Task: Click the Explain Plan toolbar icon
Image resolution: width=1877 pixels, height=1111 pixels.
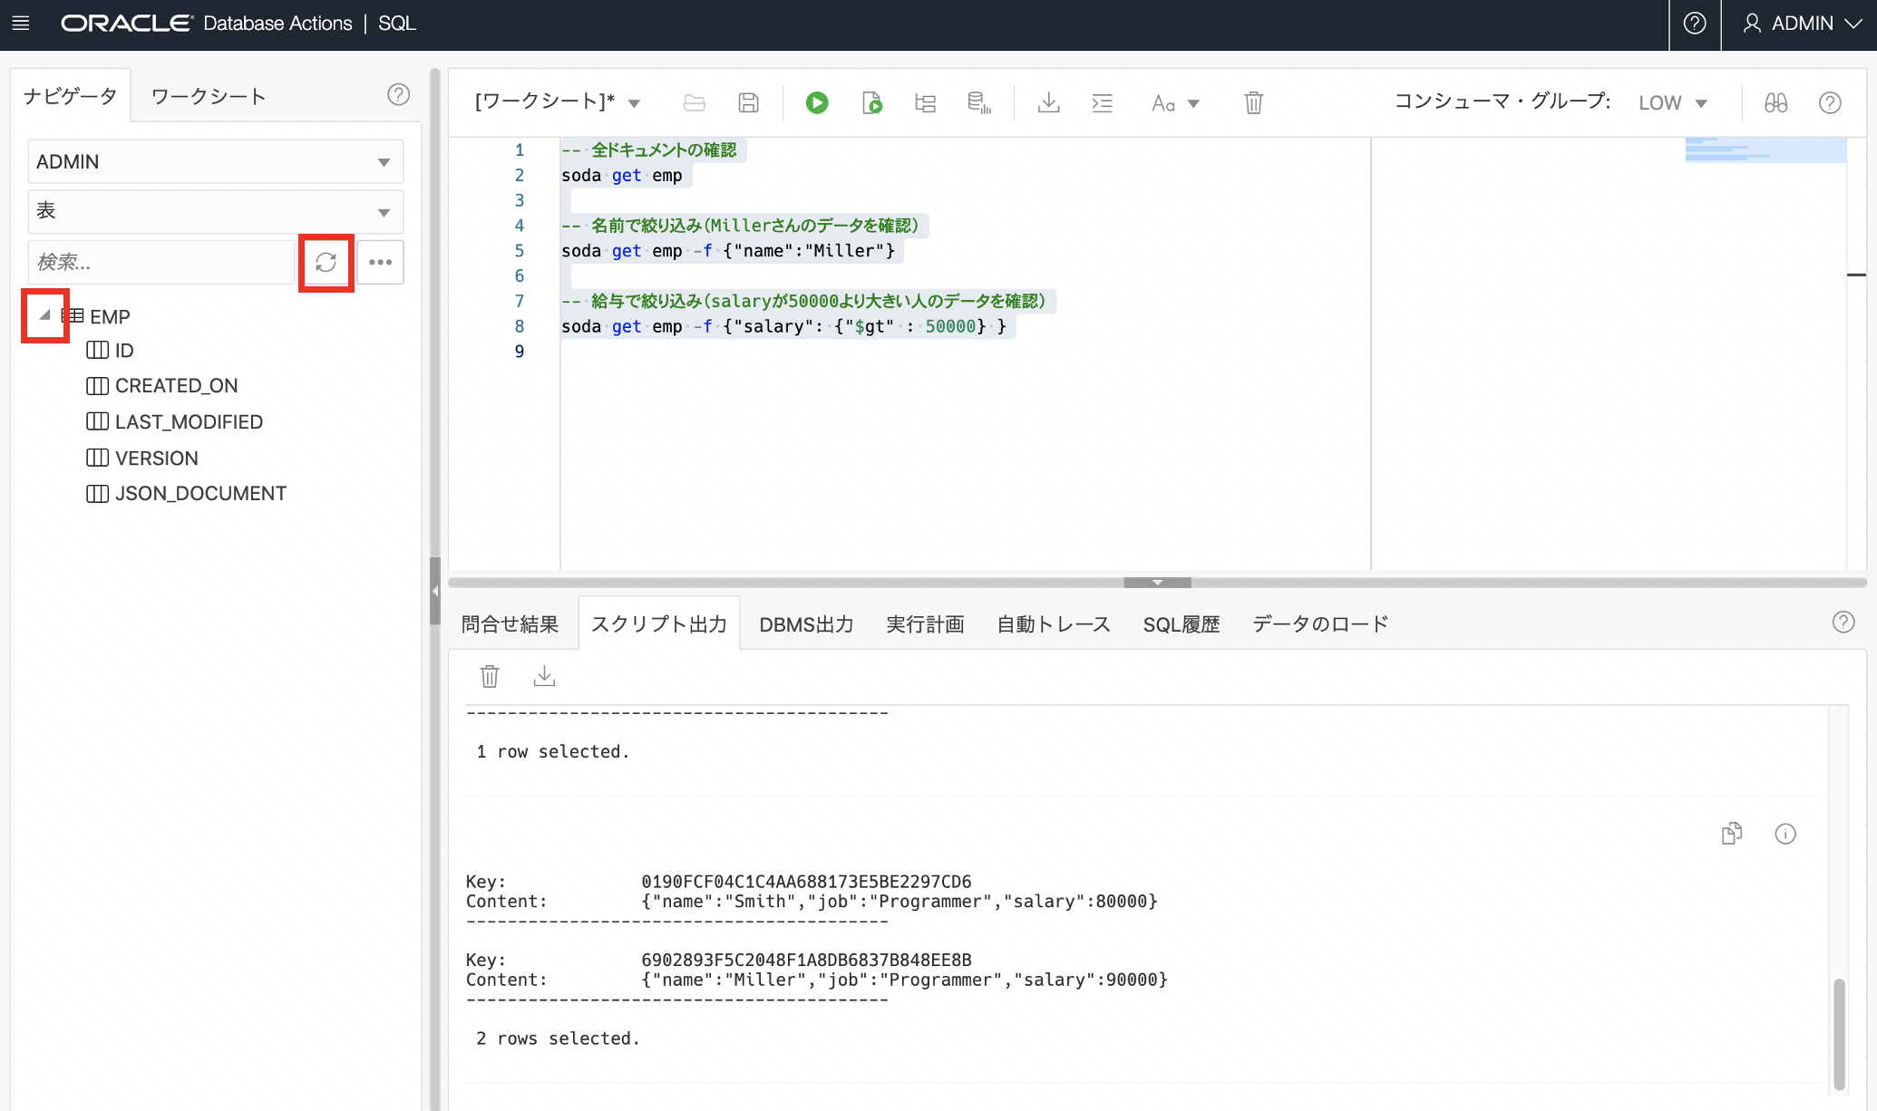Action: click(925, 102)
